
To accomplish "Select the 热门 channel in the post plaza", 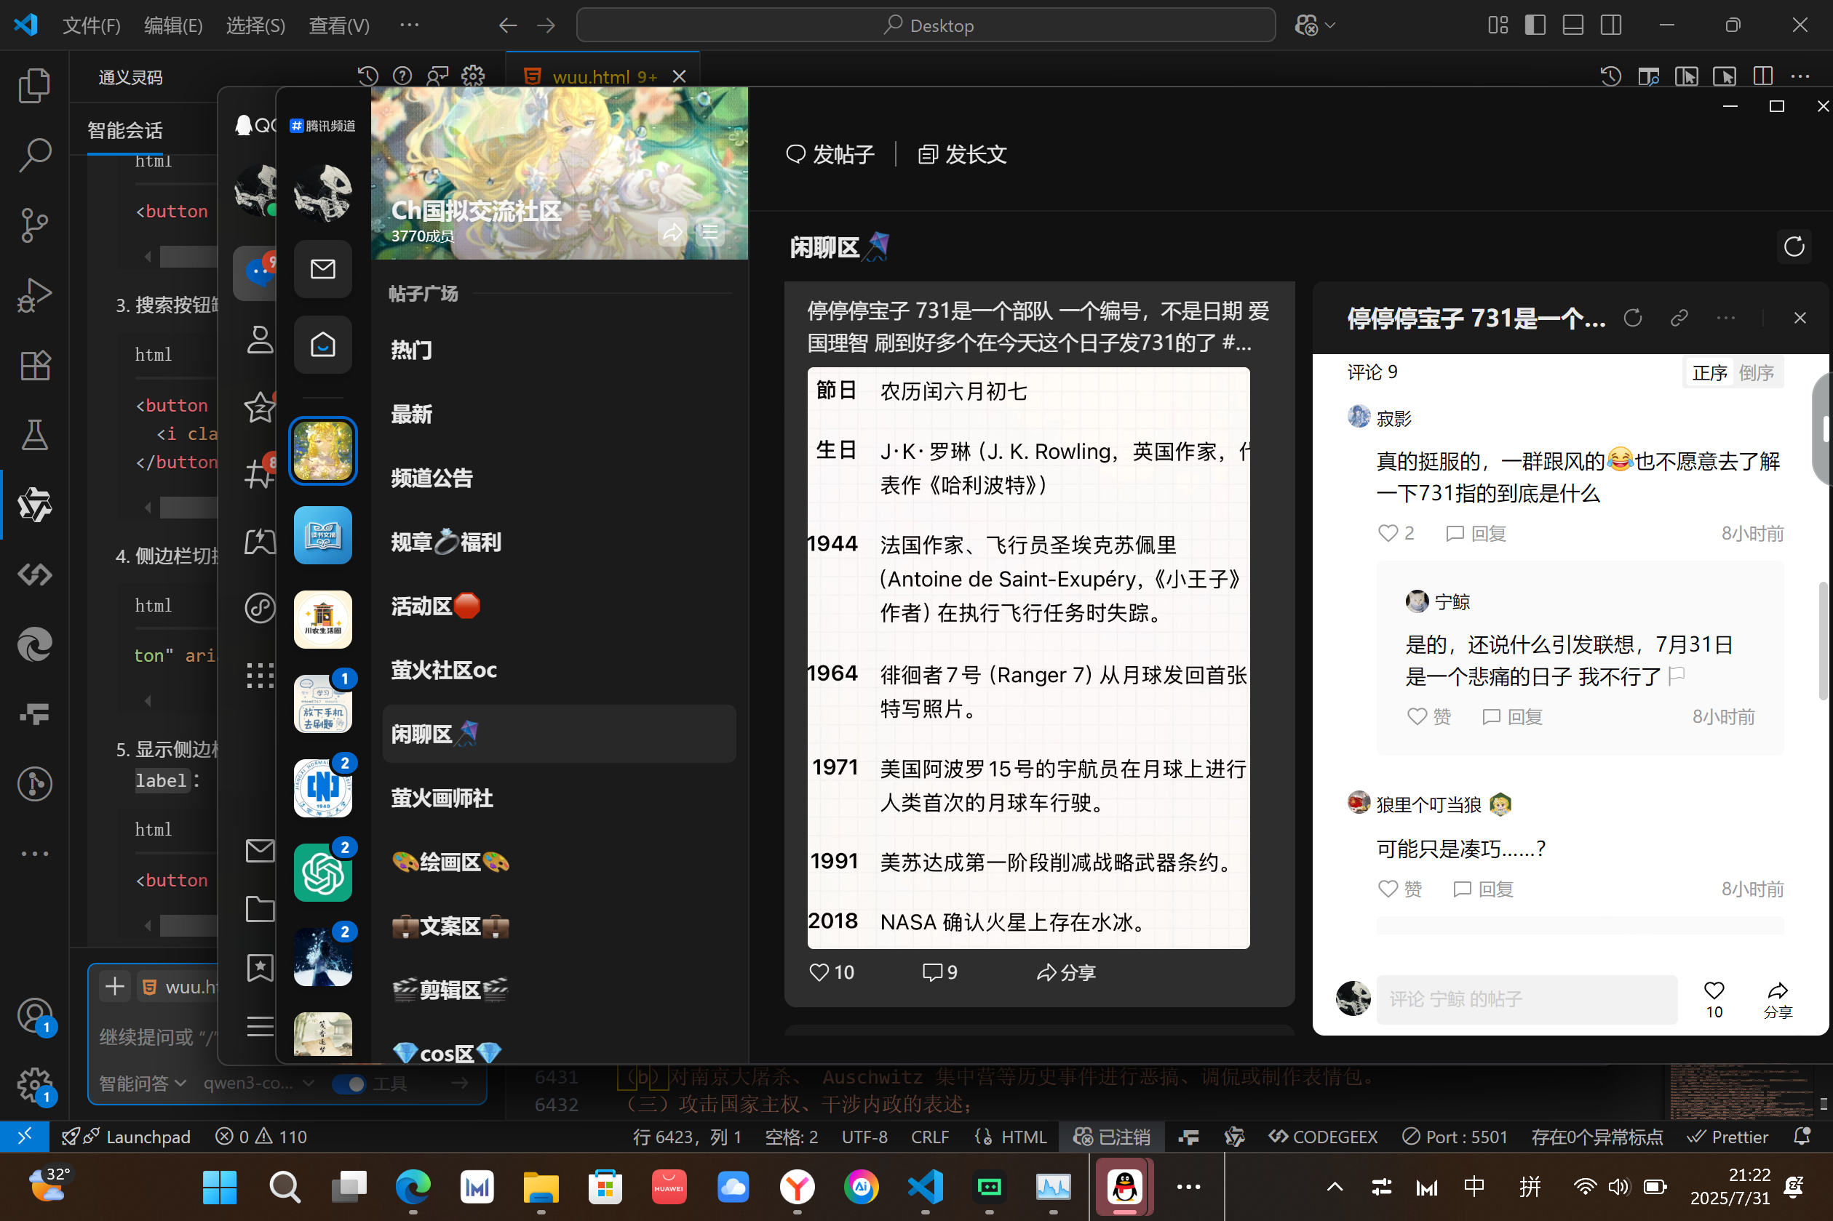I will coord(411,350).
